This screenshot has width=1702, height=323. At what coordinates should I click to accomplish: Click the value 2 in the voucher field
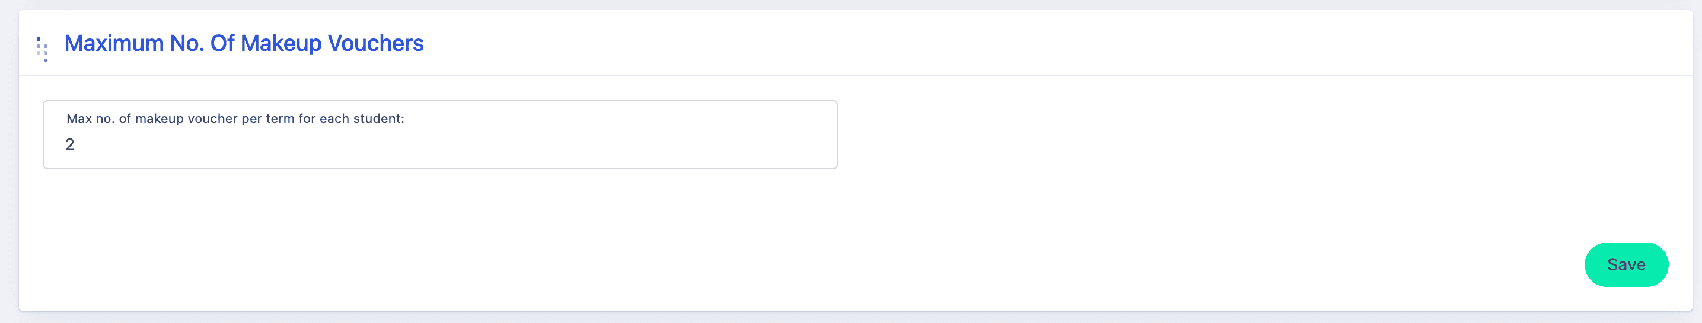click(69, 145)
